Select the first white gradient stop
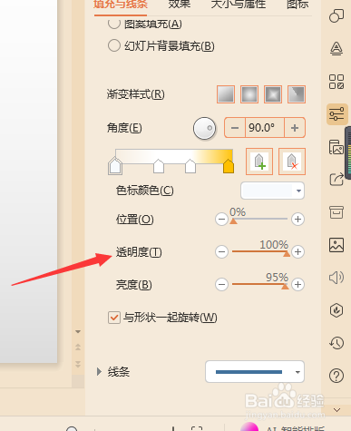The image size is (351, 431). [115, 166]
